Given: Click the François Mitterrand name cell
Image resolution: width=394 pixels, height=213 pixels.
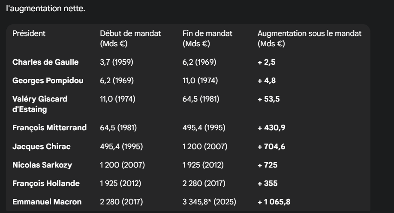Looking at the screenshot, I should click(49, 128).
